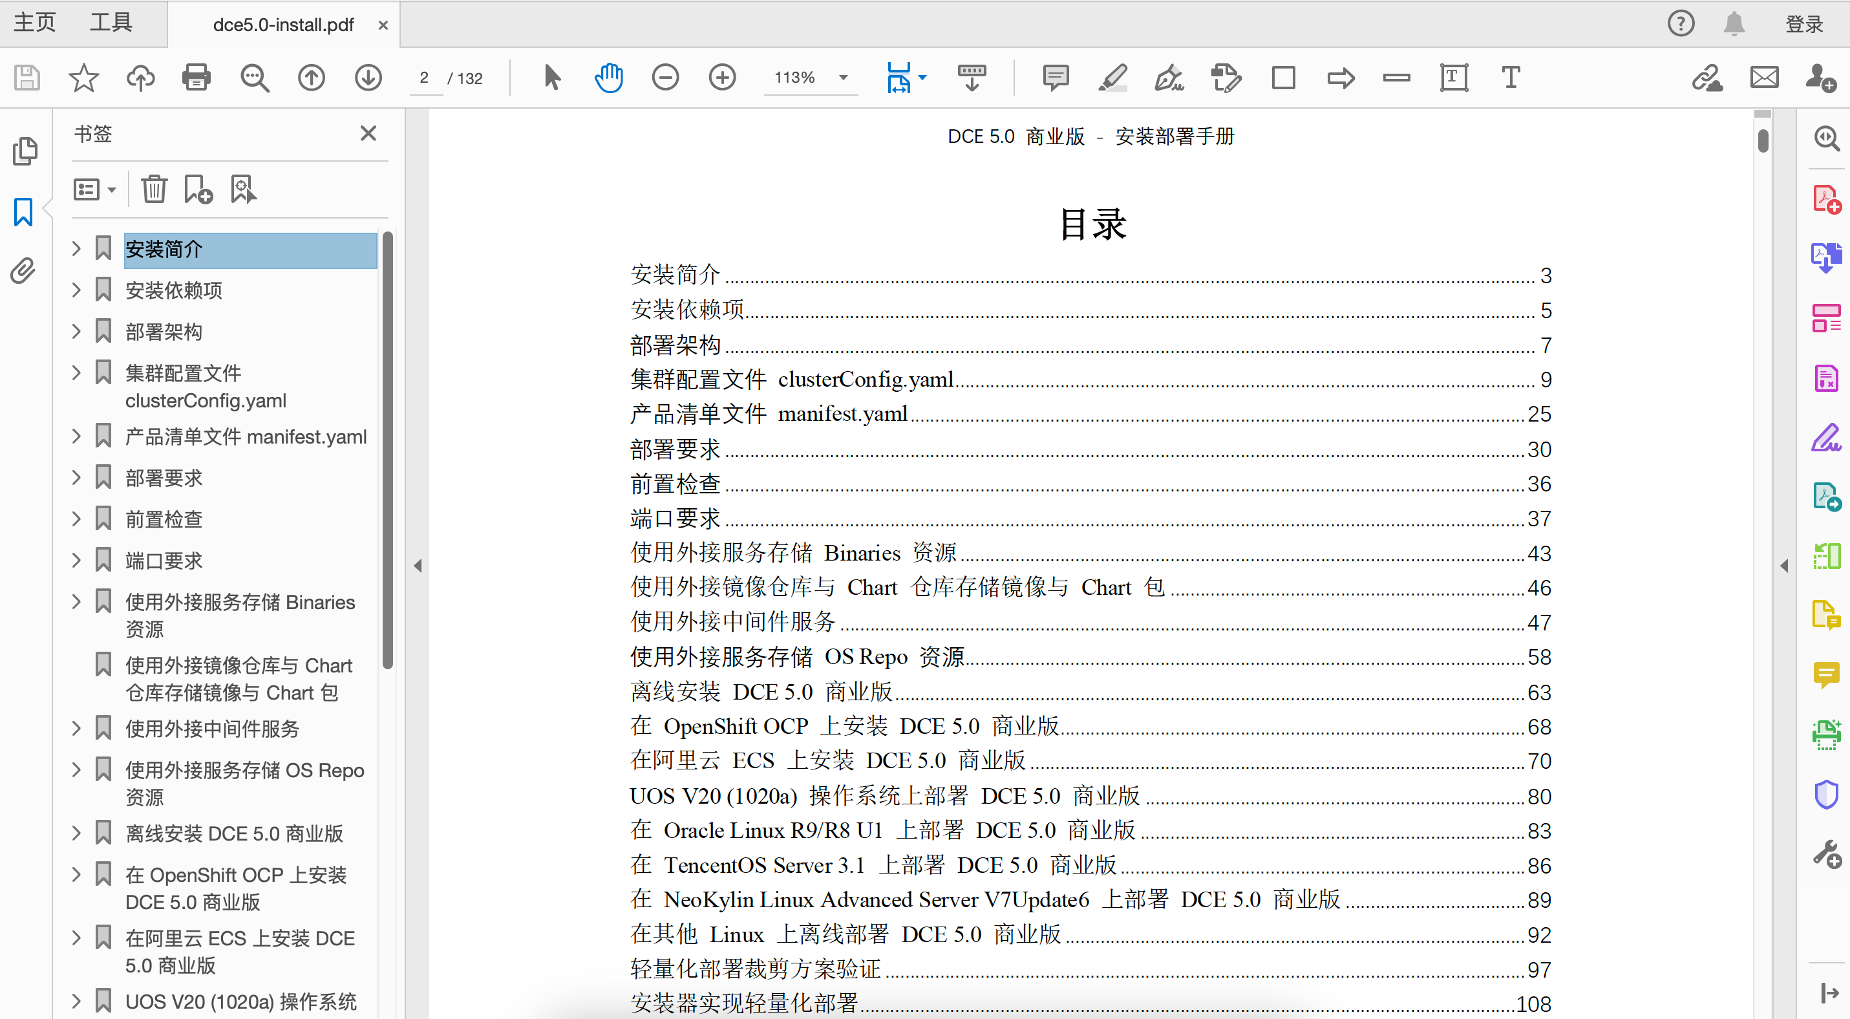1850x1019 pixels.
Task: Open the zoom level 113% dropdown
Action: [844, 78]
